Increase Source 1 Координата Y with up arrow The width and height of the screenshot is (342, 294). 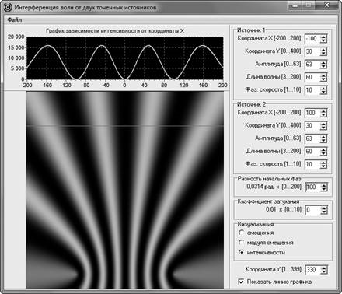[323, 50]
